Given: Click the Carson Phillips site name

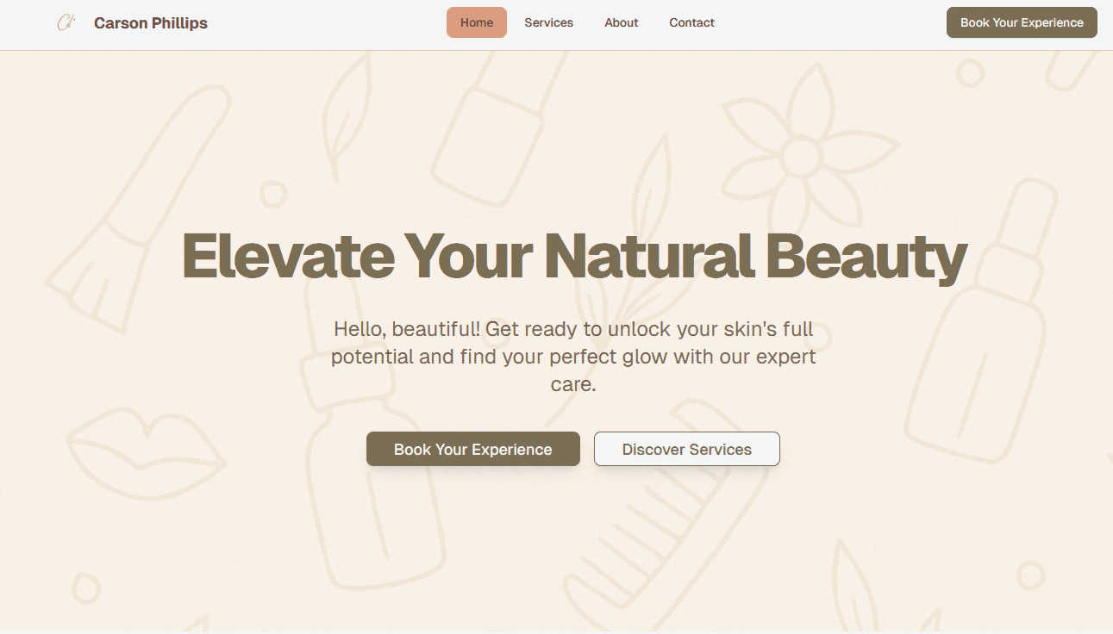Looking at the screenshot, I should [151, 22].
